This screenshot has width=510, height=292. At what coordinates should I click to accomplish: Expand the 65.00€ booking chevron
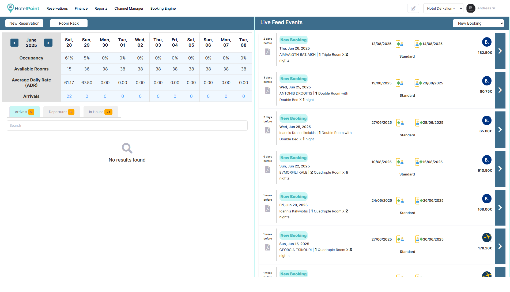(500, 130)
